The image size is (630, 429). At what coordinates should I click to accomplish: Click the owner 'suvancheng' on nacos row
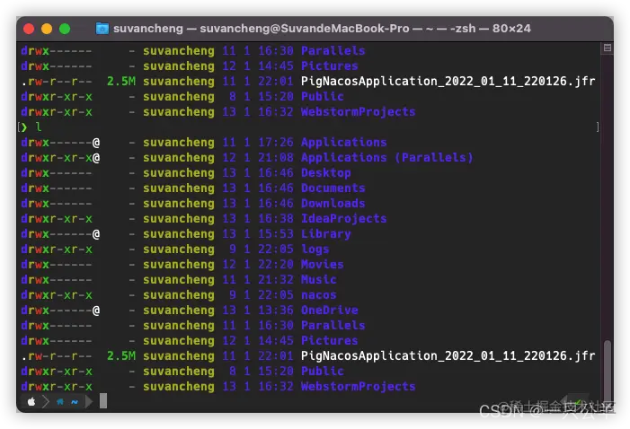179,295
